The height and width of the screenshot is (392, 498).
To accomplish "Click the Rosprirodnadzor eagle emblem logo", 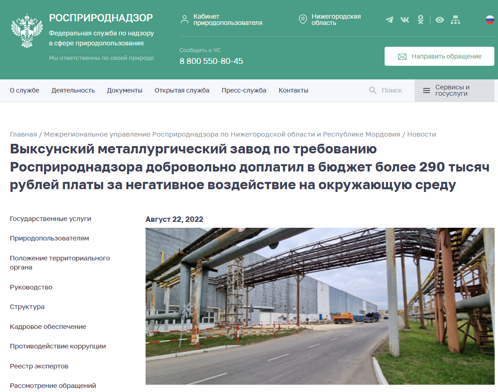I will 27,31.
